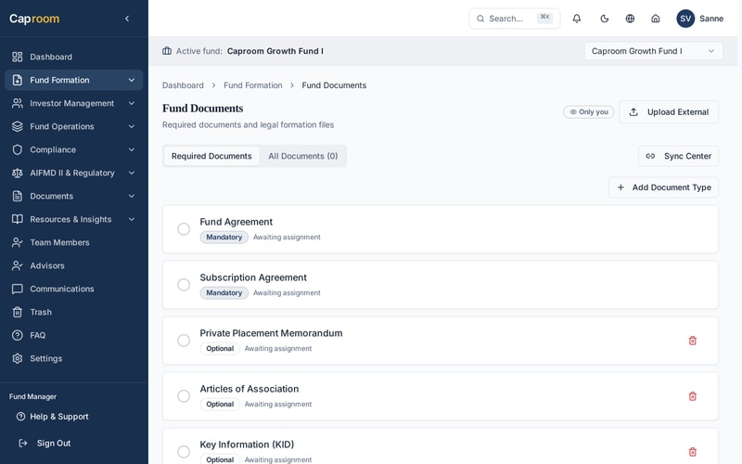Open the language globe icon
742x464 pixels.
tap(630, 19)
